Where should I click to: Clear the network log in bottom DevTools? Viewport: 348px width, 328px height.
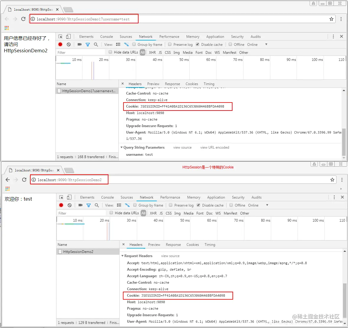click(69, 205)
